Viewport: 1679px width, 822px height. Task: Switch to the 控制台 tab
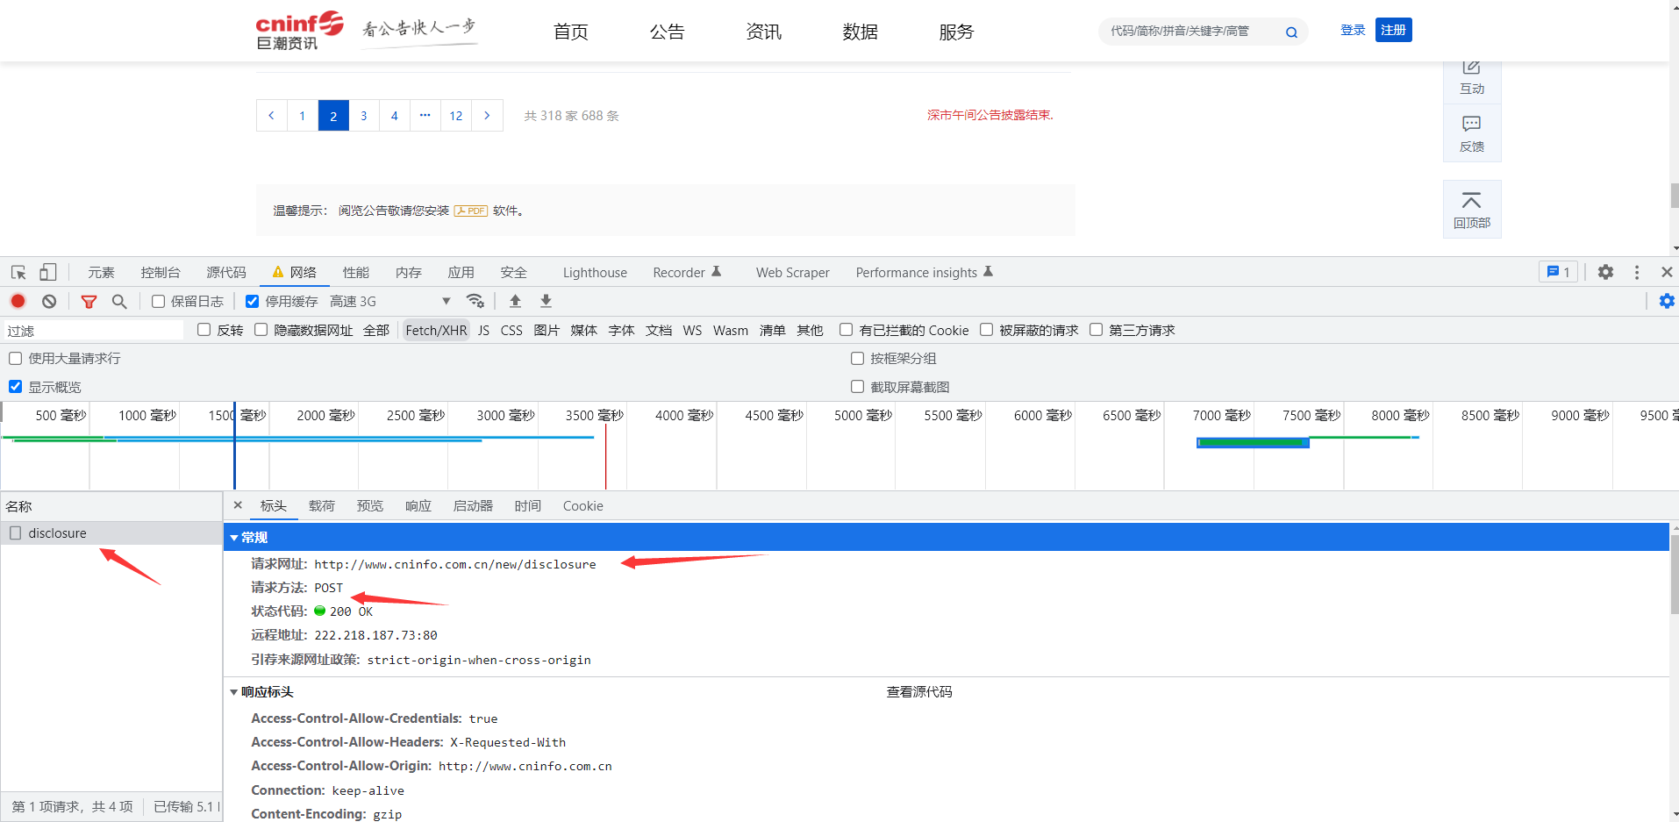[161, 272]
